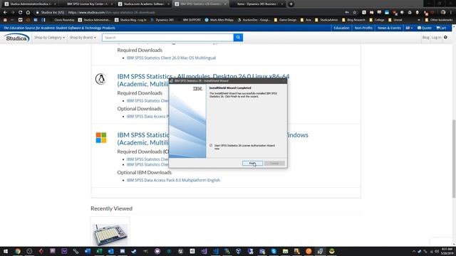Screen dimensions: 456x256
Task: Open the recently viewed product thumbnail
Action: pos(110,234)
